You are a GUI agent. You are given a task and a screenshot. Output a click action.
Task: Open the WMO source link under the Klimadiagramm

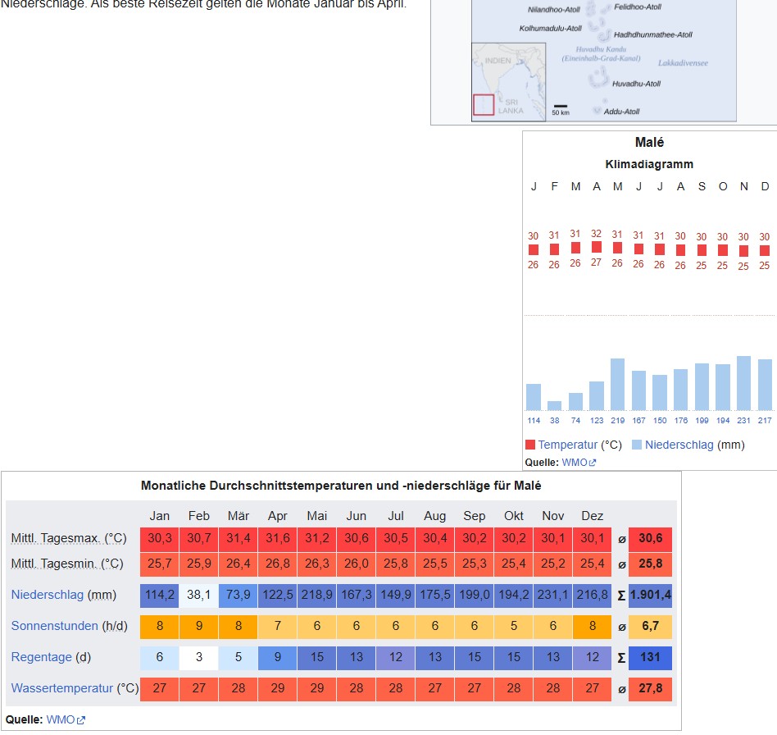pyautogui.click(x=574, y=462)
